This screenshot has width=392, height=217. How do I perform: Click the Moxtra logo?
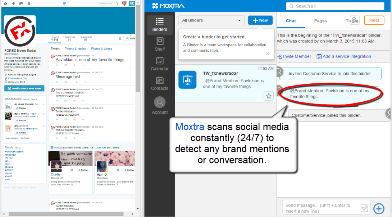pos(168,6)
